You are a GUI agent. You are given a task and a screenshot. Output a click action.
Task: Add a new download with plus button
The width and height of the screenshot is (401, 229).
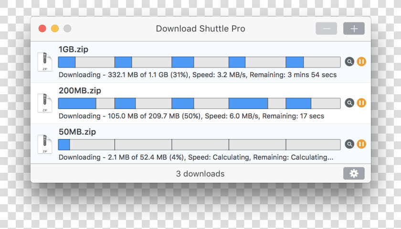point(354,29)
